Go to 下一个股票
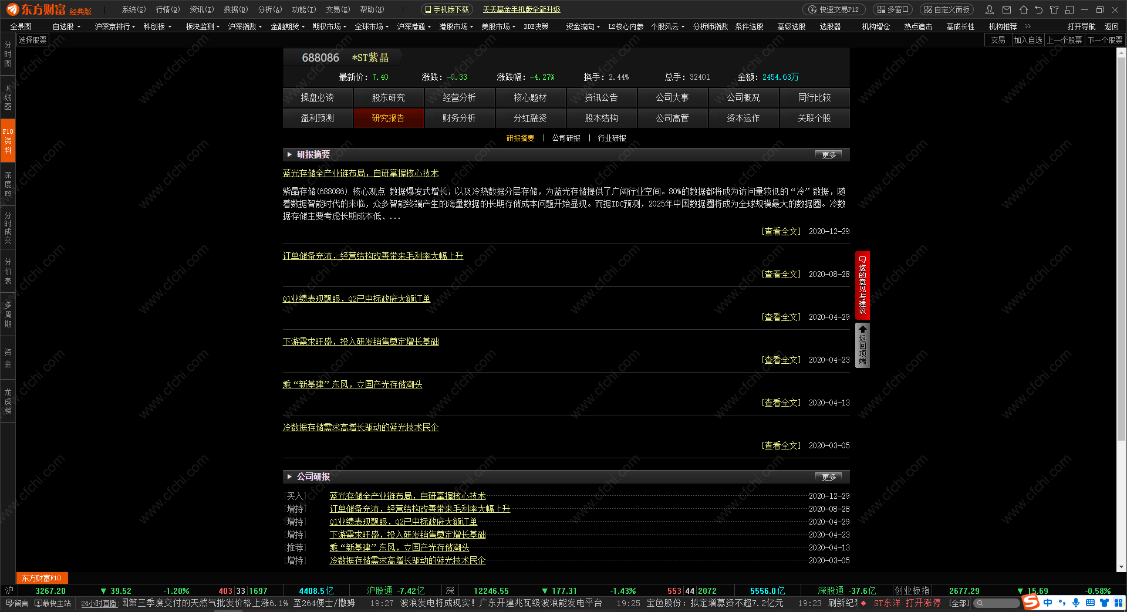This screenshot has width=1127, height=612. (x=1105, y=40)
